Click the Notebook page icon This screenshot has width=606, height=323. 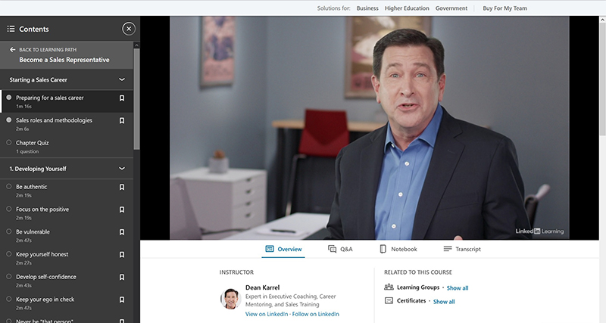(x=383, y=249)
